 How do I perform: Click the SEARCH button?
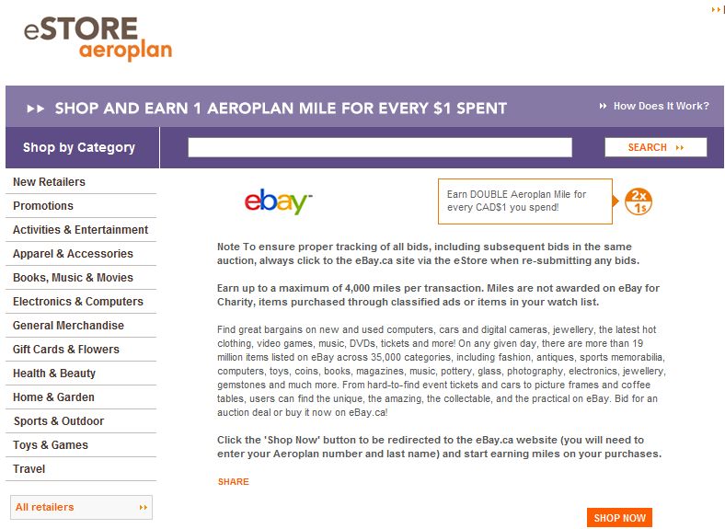pyautogui.click(x=656, y=147)
